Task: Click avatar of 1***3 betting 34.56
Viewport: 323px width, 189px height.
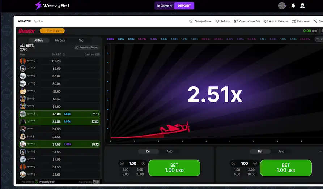Action: click(x=23, y=137)
